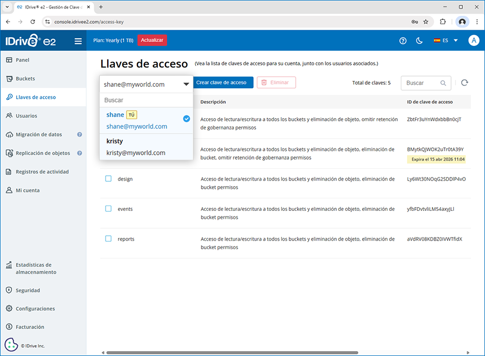The height and width of the screenshot is (356, 485).
Task: Select the events key checkbox
Action: (x=108, y=209)
